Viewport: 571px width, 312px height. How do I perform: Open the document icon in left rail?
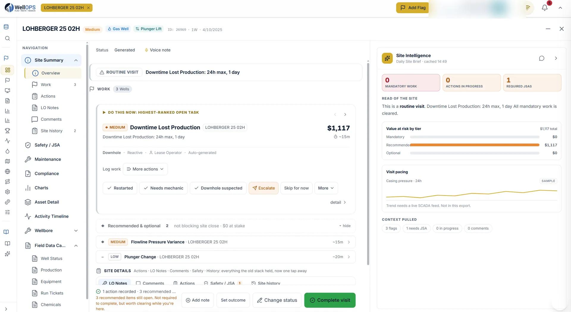point(7,101)
